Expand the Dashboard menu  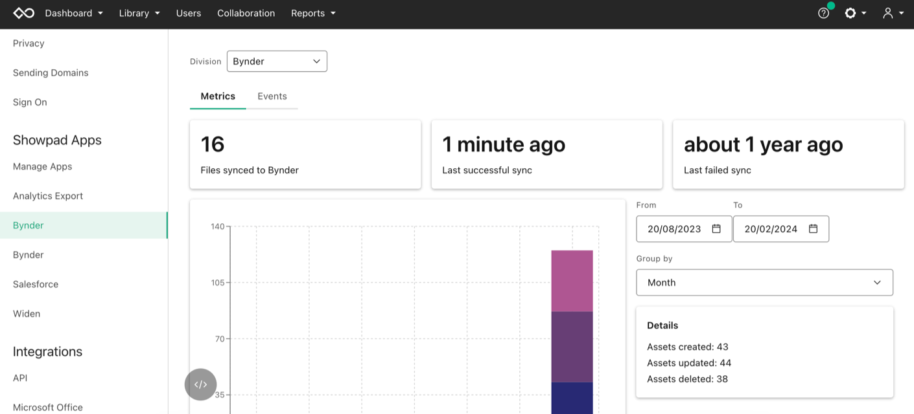pyautogui.click(x=74, y=13)
